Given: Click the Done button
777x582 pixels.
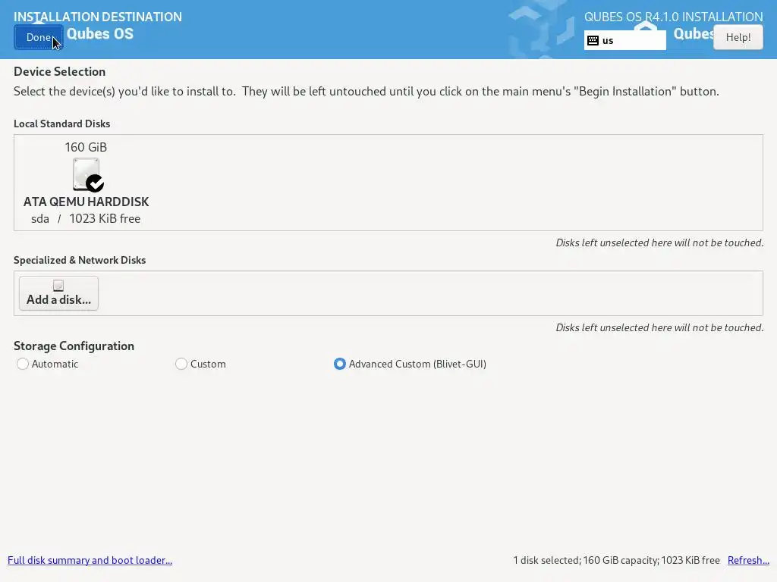Looking at the screenshot, I should coord(39,37).
